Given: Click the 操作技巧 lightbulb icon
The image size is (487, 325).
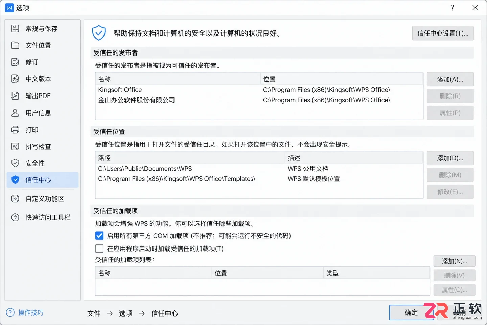Looking at the screenshot, I should click(10, 312).
